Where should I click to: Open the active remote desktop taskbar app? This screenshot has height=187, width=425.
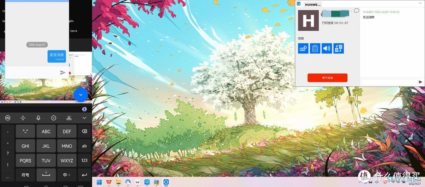click(x=166, y=182)
